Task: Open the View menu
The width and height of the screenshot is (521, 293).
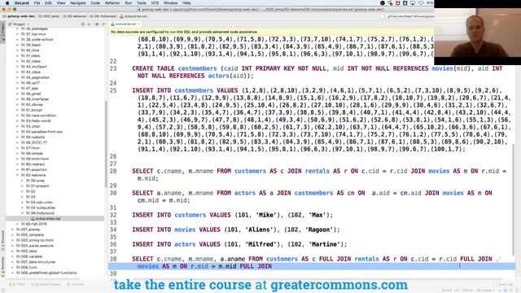Action: point(61,3)
